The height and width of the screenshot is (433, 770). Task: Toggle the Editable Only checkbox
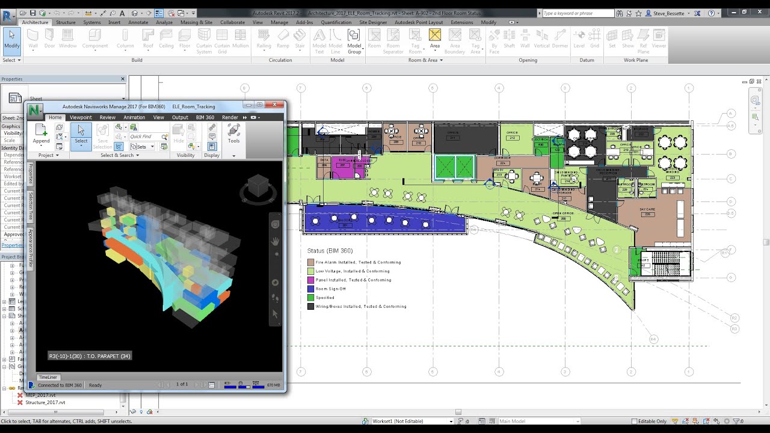[x=634, y=421]
